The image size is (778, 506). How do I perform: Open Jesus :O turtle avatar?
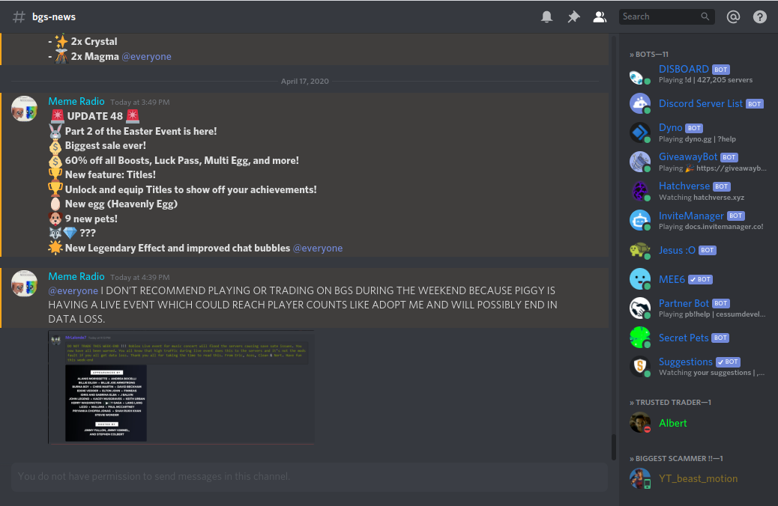[x=639, y=250]
